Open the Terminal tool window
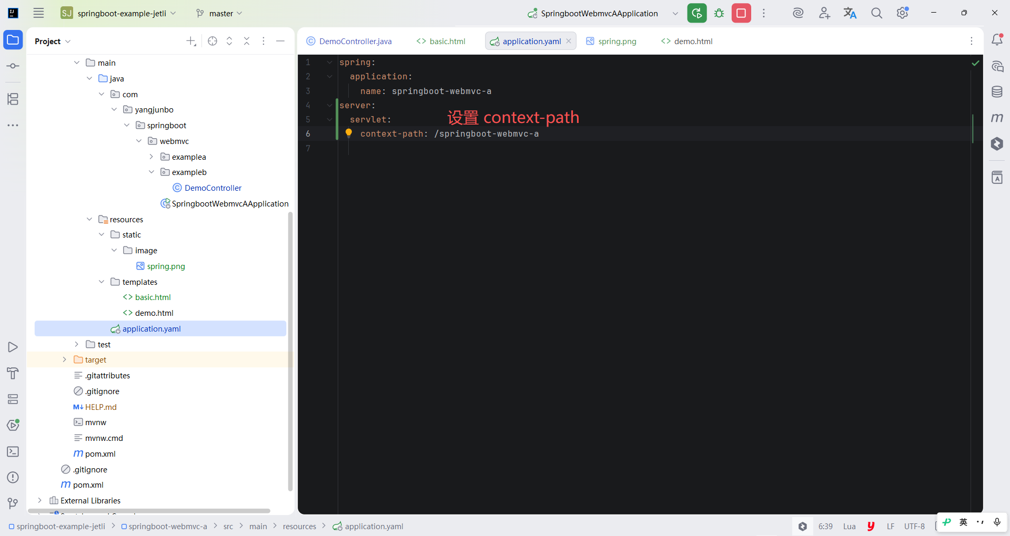Image resolution: width=1010 pixels, height=536 pixels. tap(13, 451)
